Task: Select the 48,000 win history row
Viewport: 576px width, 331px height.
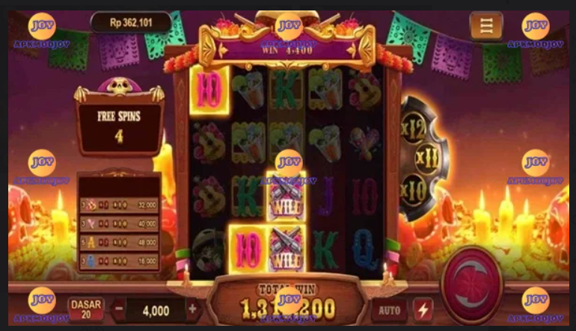Action: (x=119, y=243)
